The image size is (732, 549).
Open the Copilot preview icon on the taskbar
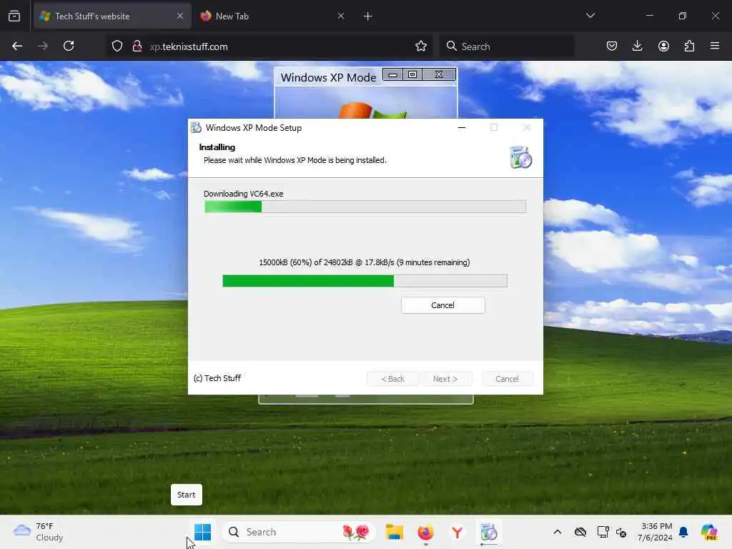(x=709, y=532)
